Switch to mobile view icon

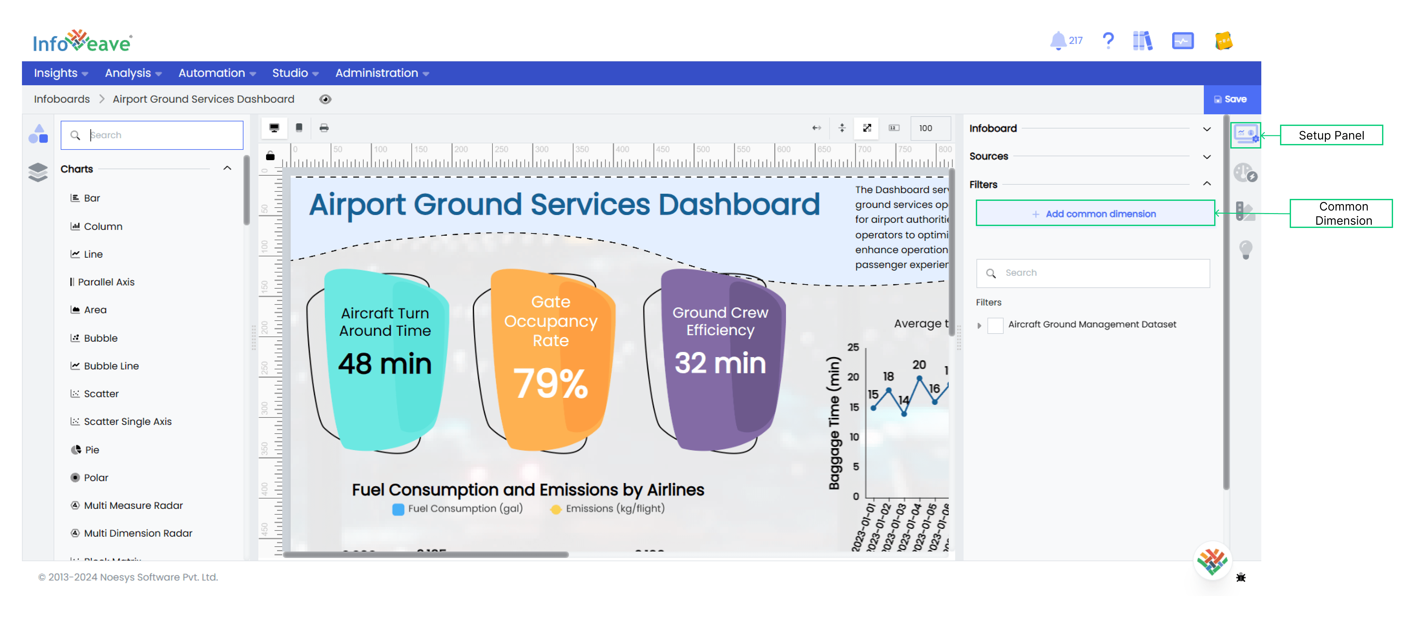tap(299, 128)
